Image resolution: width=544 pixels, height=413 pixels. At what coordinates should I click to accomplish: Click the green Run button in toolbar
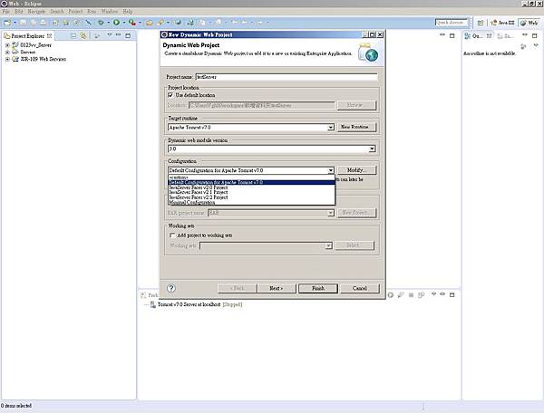[x=117, y=23]
